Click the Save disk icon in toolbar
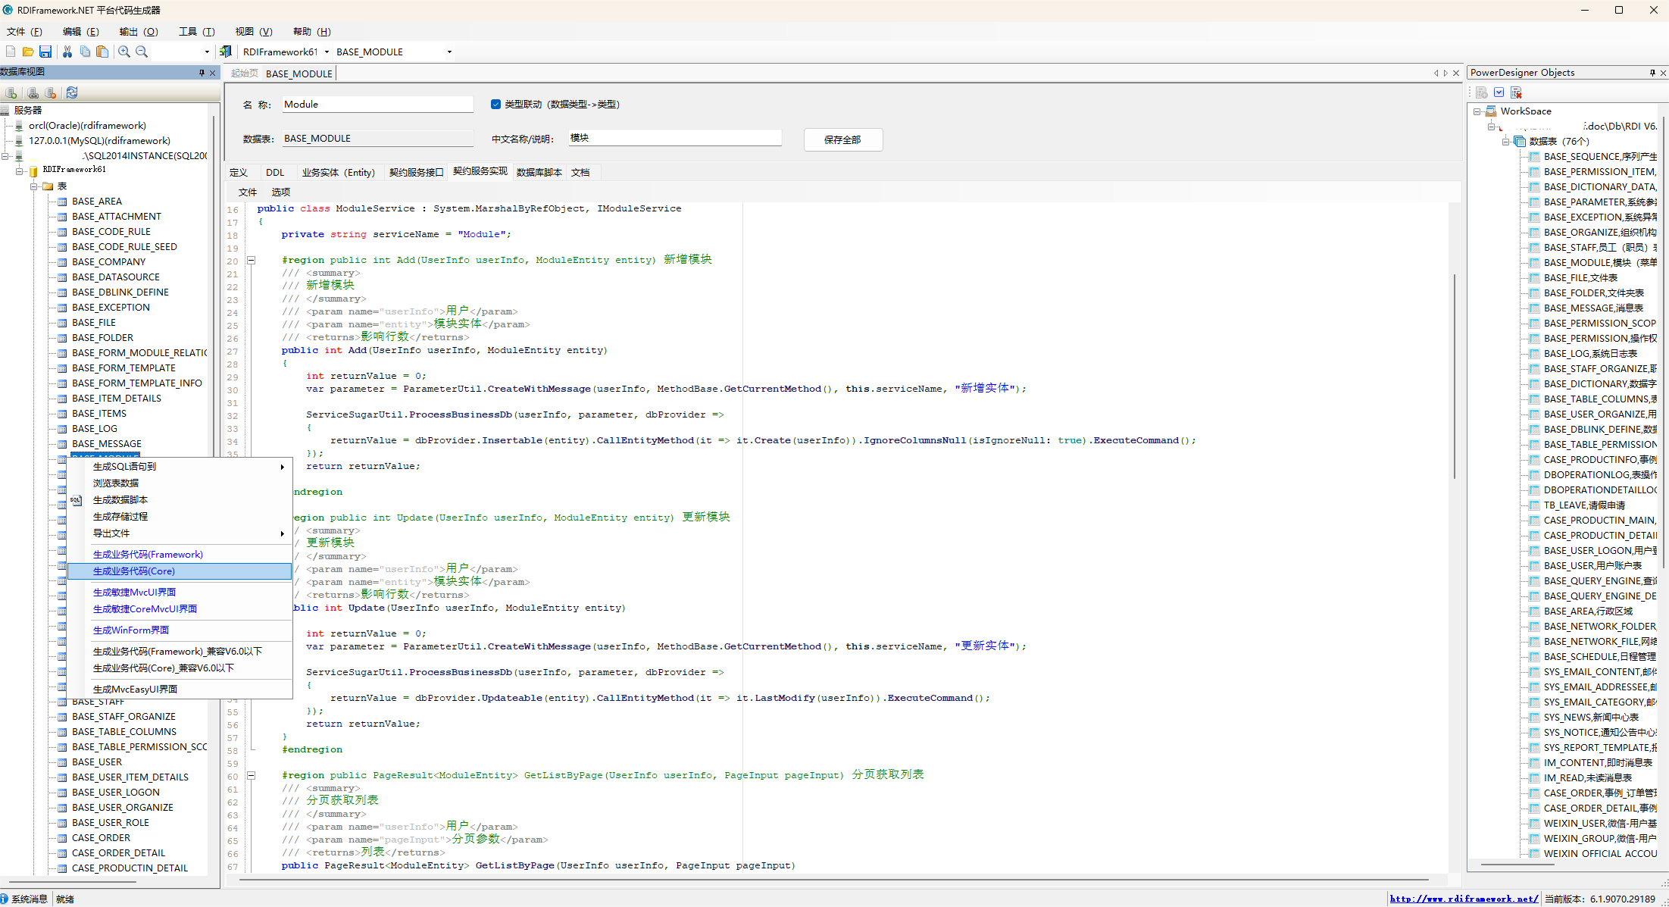This screenshot has height=907, width=1669. coord(45,52)
